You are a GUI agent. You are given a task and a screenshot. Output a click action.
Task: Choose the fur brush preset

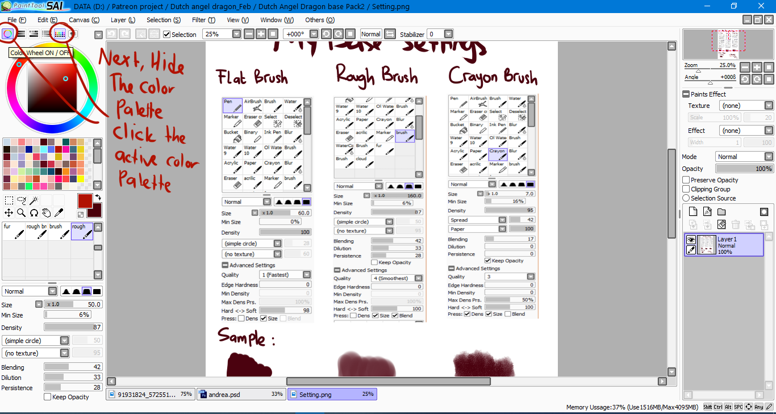coord(14,231)
